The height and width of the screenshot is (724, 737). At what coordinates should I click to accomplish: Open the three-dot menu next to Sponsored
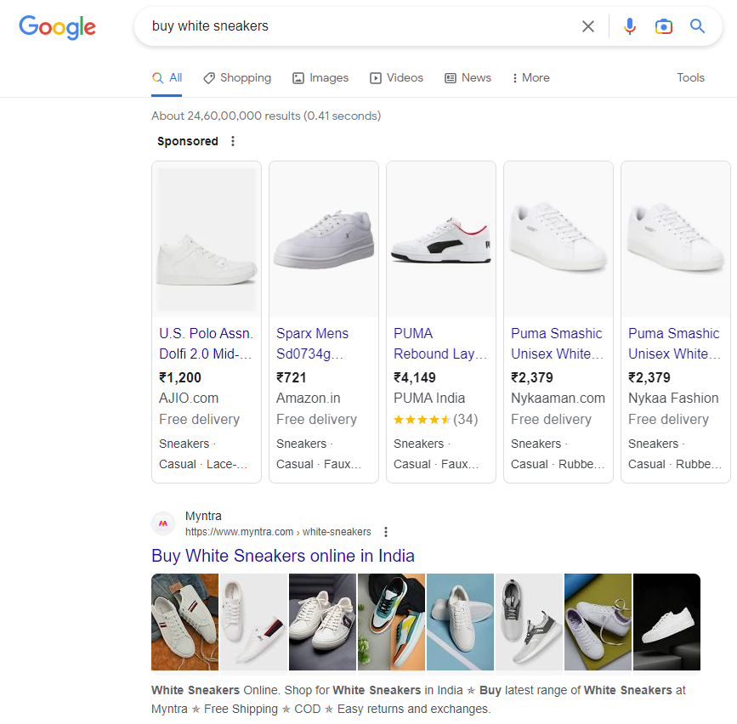click(233, 141)
